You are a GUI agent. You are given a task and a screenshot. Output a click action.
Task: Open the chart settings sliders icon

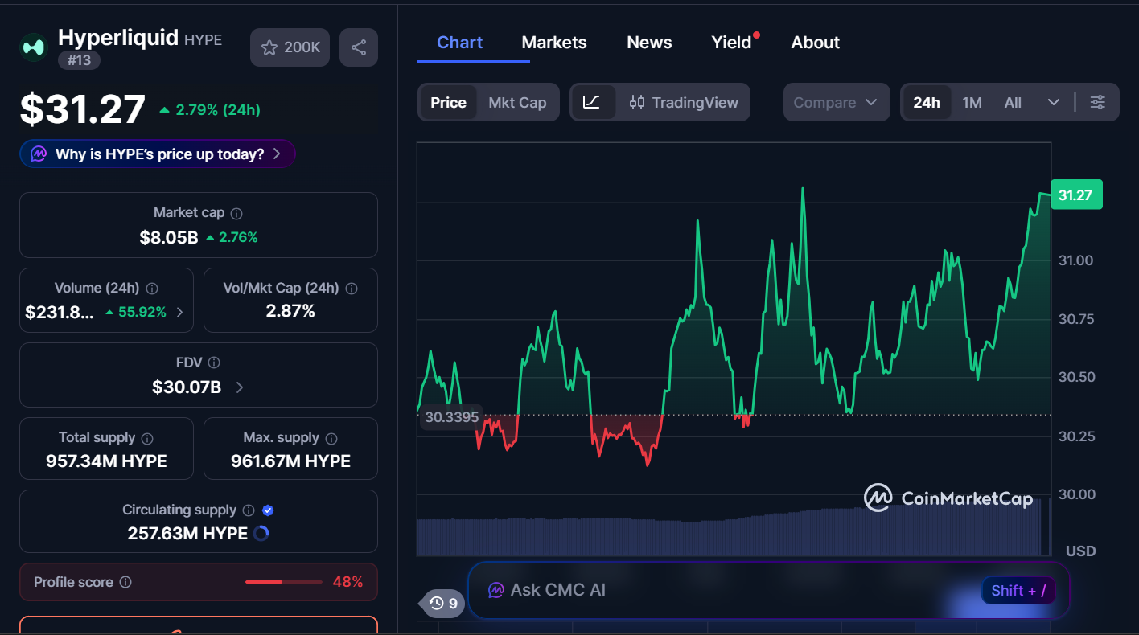[x=1098, y=102]
